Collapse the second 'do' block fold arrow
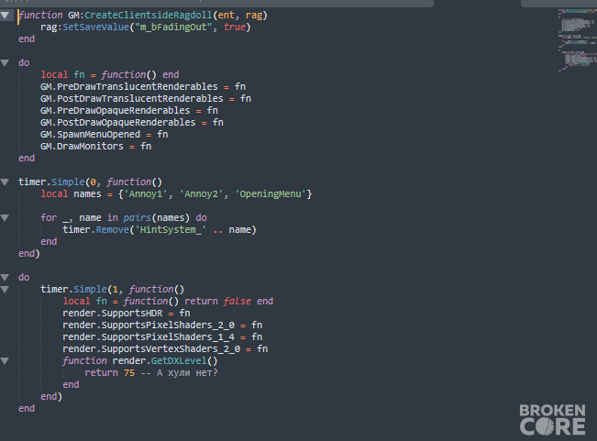Viewport: 597px width, 441px height. (x=5, y=278)
